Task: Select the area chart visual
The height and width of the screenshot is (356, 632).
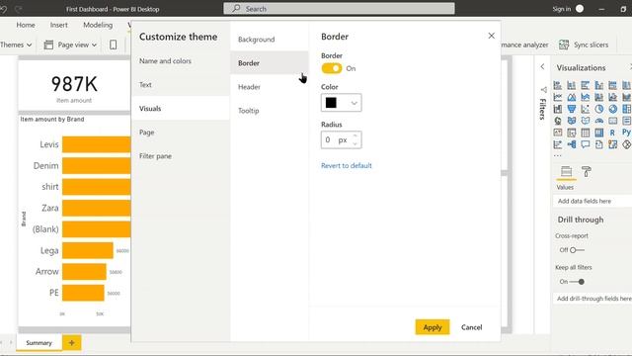Action: pyautogui.click(x=572, y=97)
